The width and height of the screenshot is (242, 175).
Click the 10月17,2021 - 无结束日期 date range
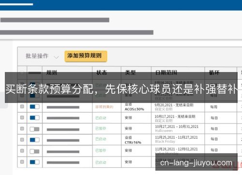click(175, 117)
